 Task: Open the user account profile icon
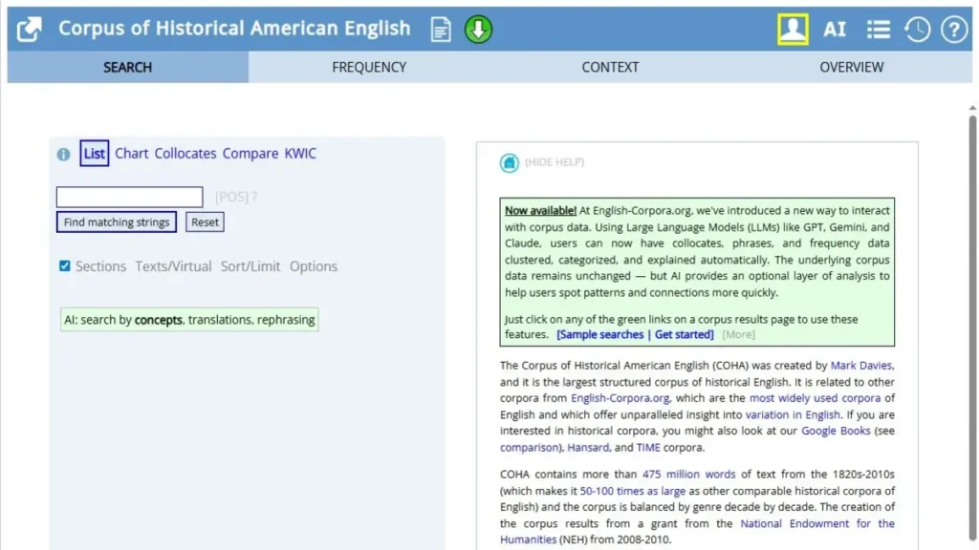coord(793,30)
